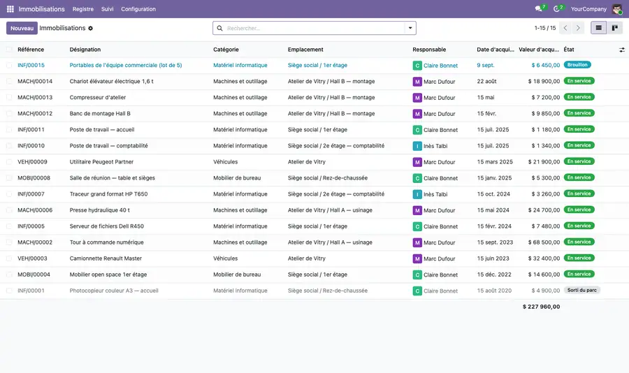
Task: Select the checkbox for MACH/00014 row
Action: [x=9, y=82]
